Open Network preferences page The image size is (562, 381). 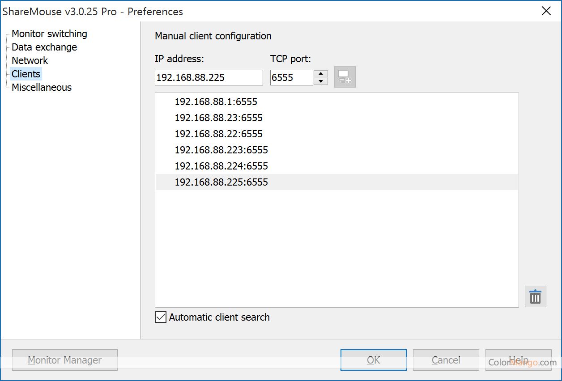[30, 60]
